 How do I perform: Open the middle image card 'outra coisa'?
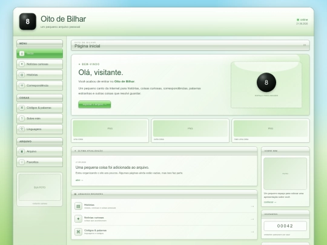point(190,131)
